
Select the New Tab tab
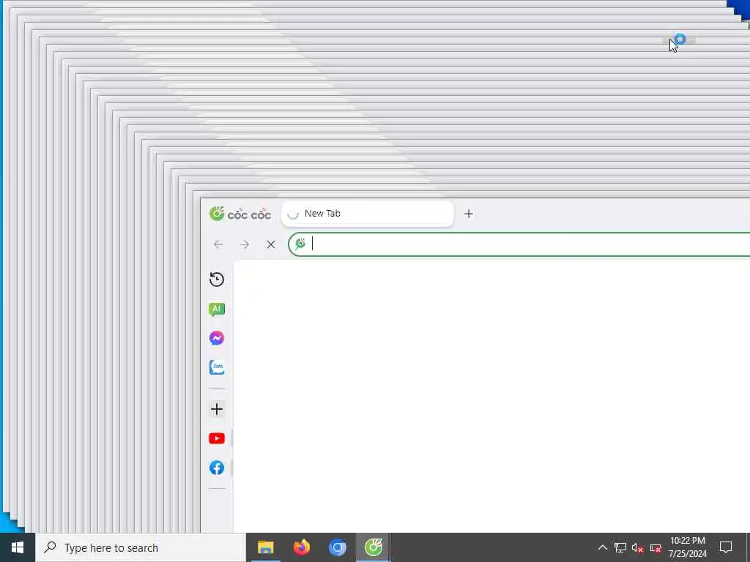click(x=368, y=214)
